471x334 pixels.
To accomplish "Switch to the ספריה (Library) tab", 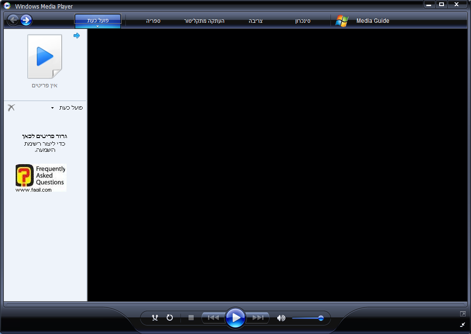I will point(153,21).
